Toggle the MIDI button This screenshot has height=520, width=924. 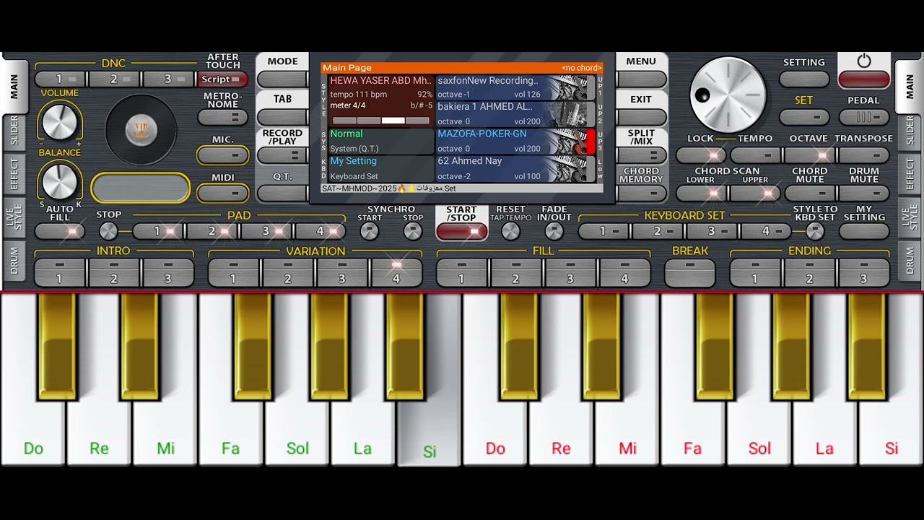[222, 193]
